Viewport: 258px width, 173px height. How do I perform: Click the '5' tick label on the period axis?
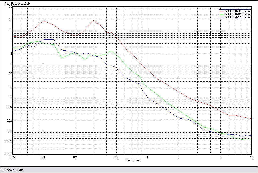tap(220, 157)
